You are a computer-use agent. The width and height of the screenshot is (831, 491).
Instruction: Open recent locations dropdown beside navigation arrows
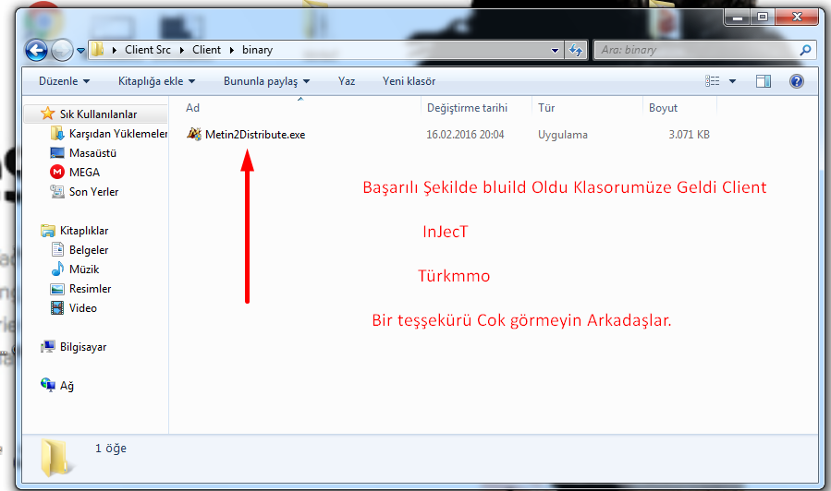click(80, 51)
